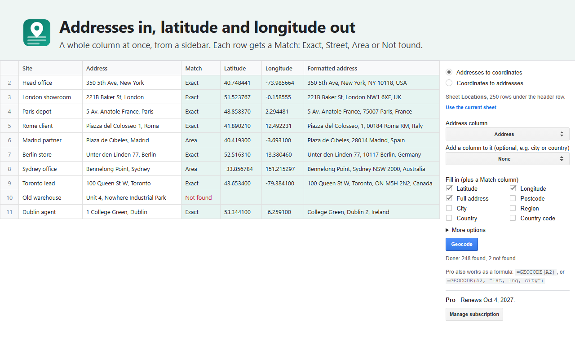Click the Unit 4, Nowhere Industrial Park cell
The image size is (575, 359).
click(x=132, y=197)
